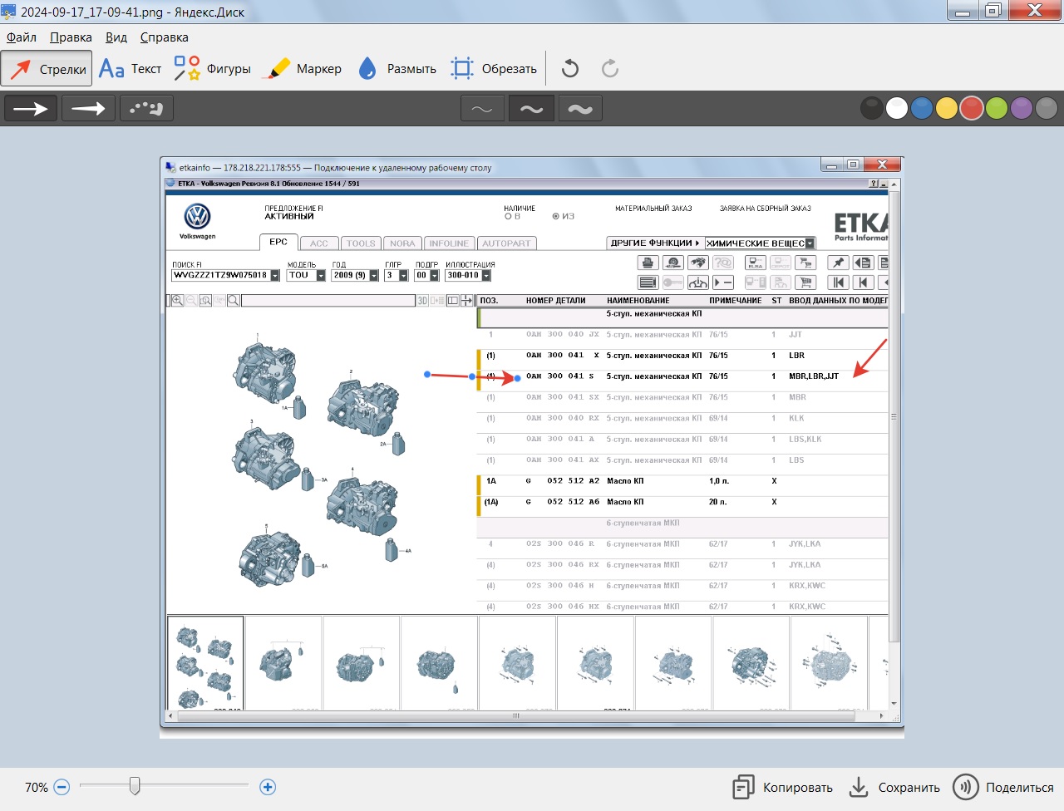The height and width of the screenshot is (811, 1064).
Task: Expand the ПОДГР dropdown
Action: coord(434,276)
